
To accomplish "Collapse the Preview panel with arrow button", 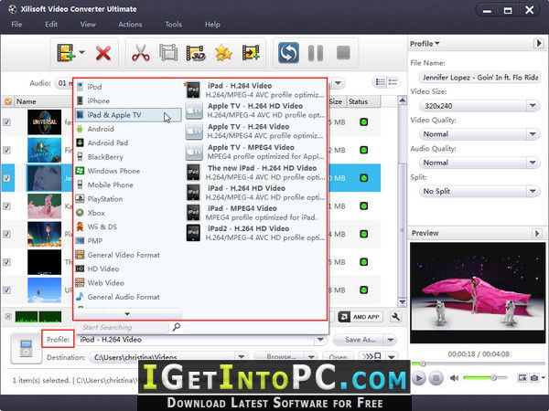I will pyautogui.click(x=537, y=233).
